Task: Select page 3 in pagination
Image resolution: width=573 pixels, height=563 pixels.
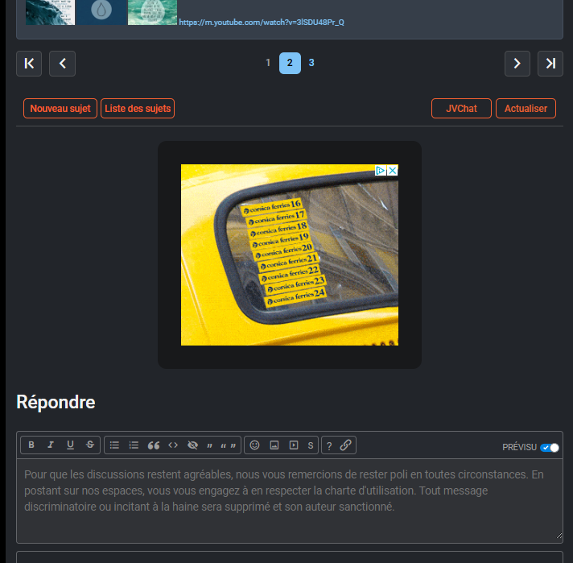Action: (311, 63)
